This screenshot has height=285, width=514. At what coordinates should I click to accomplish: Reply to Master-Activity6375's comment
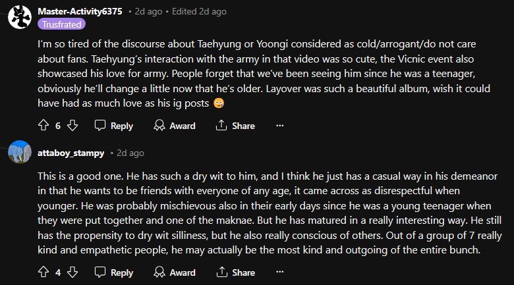[x=114, y=126]
